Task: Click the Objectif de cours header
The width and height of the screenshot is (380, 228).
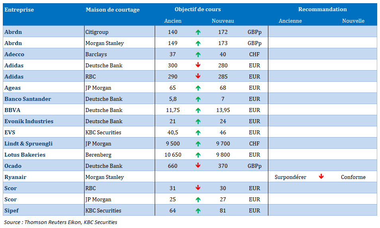Action: (197, 9)
